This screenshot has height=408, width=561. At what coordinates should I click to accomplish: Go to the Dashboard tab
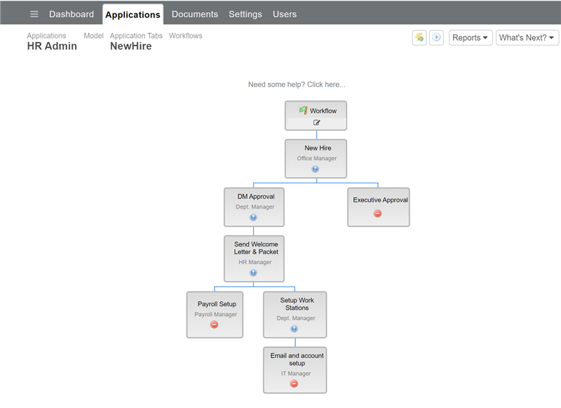click(x=72, y=14)
